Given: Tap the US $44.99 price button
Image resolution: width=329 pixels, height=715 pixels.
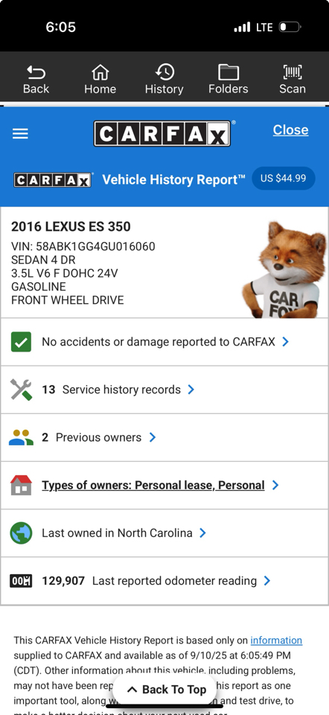Looking at the screenshot, I should [x=284, y=178].
